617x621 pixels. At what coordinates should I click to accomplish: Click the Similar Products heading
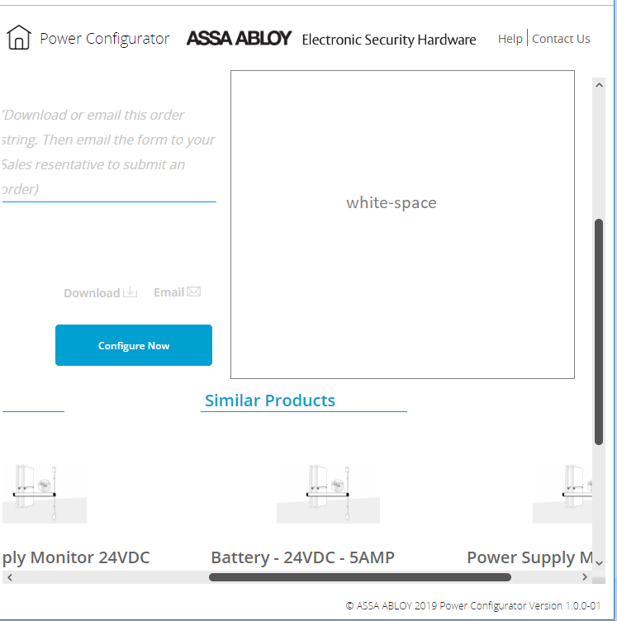[270, 401]
